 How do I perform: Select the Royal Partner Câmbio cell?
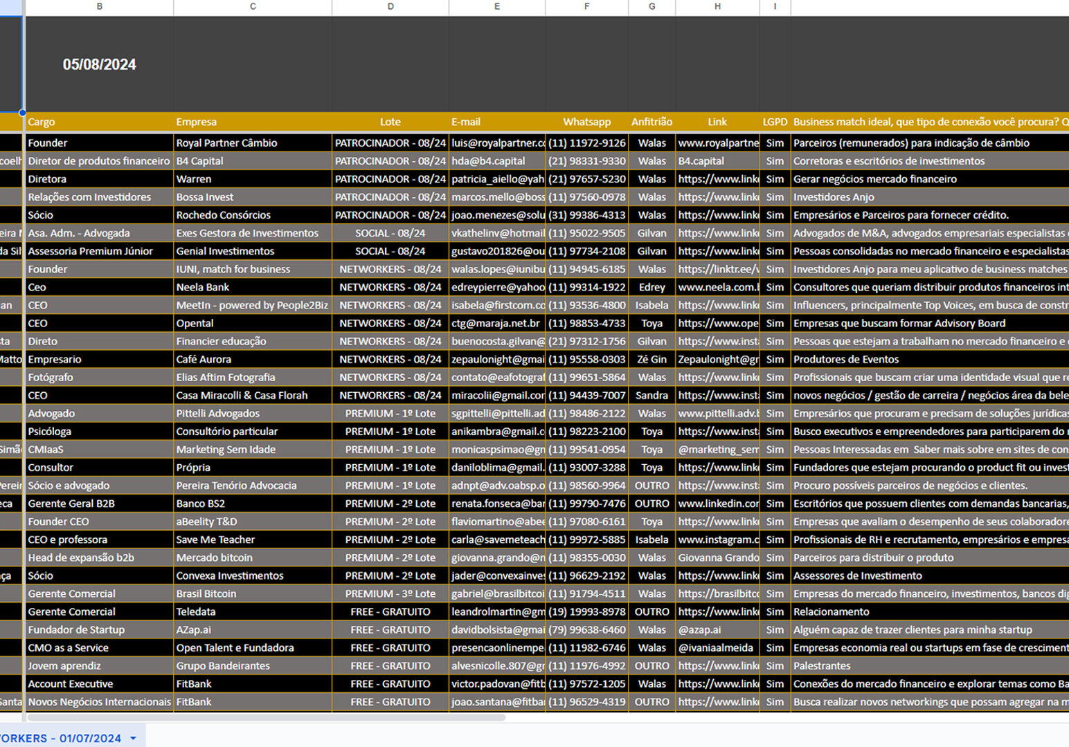(253, 143)
